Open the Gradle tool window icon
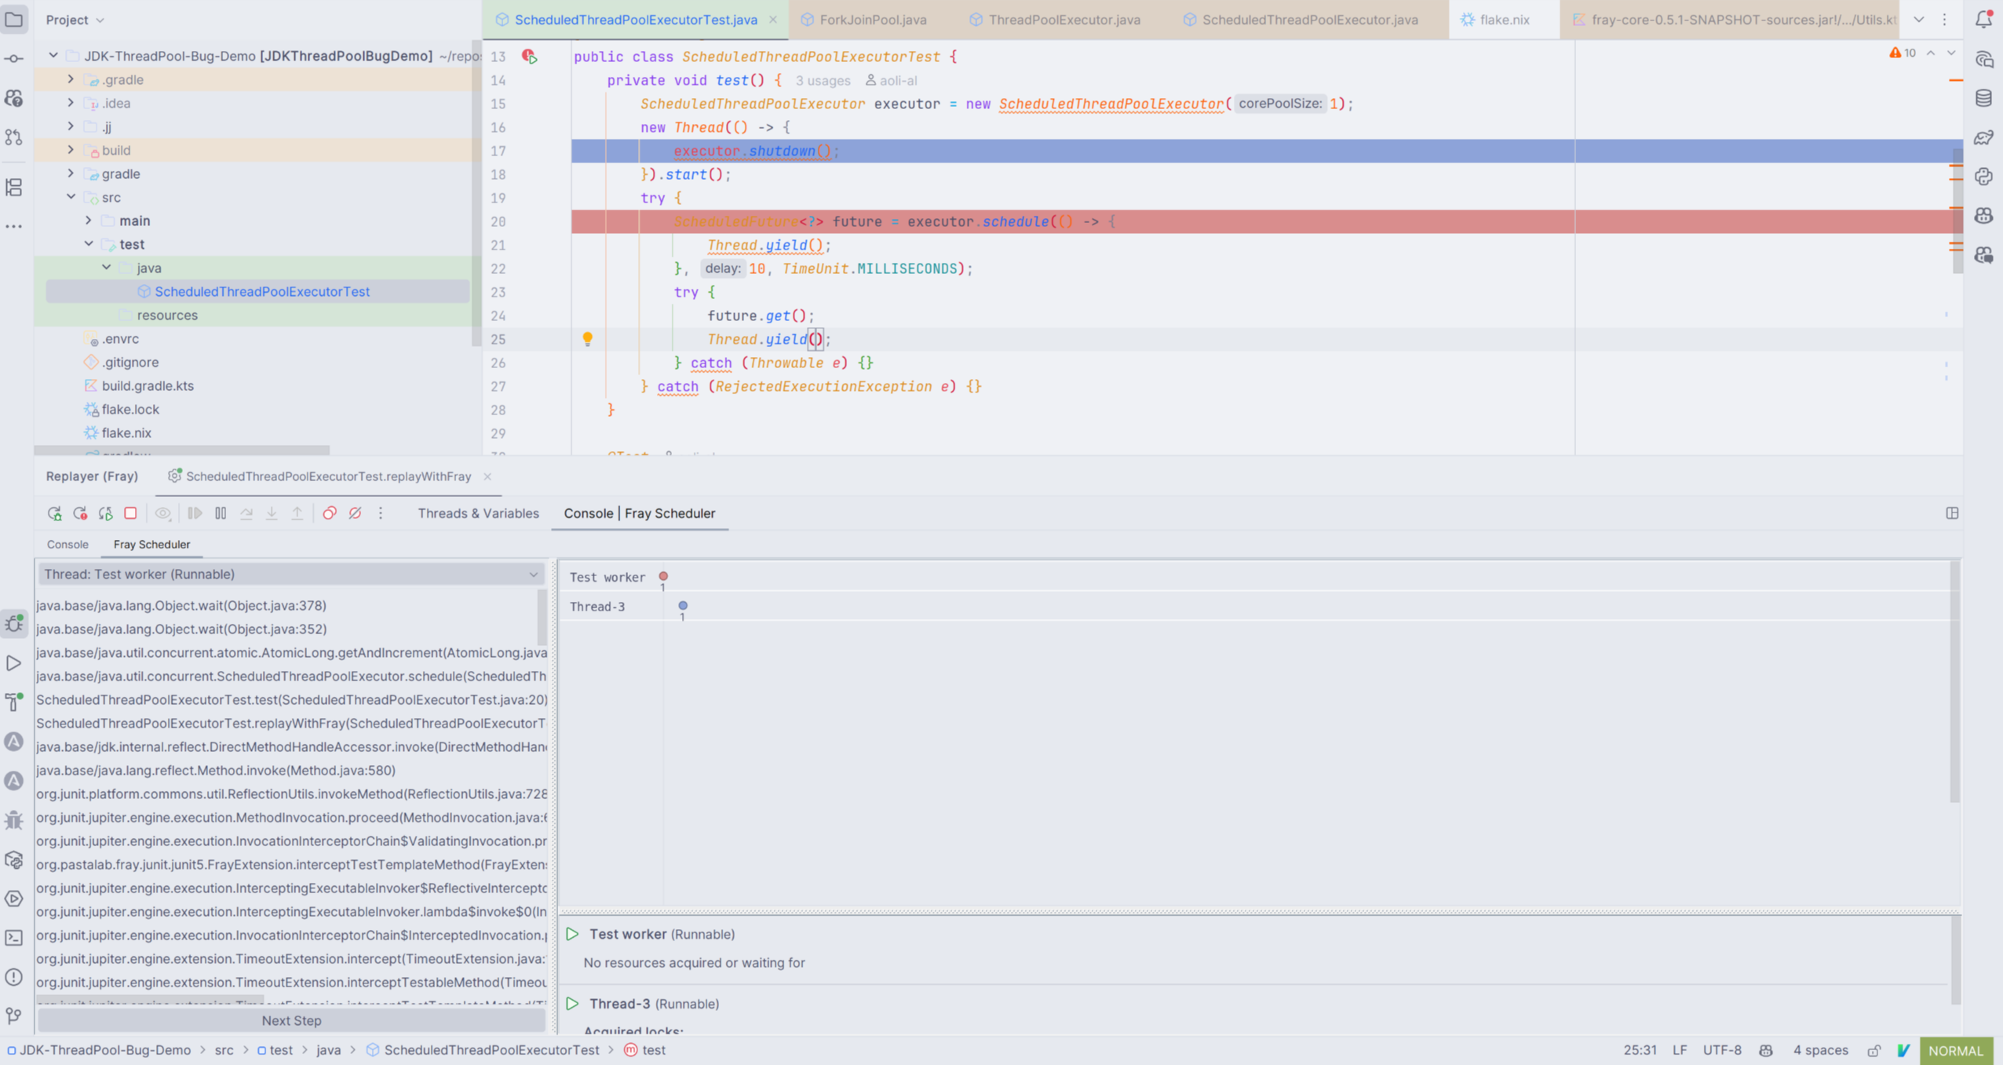Viewport: 2003px width, 1065px height. tap(1983, 137)
